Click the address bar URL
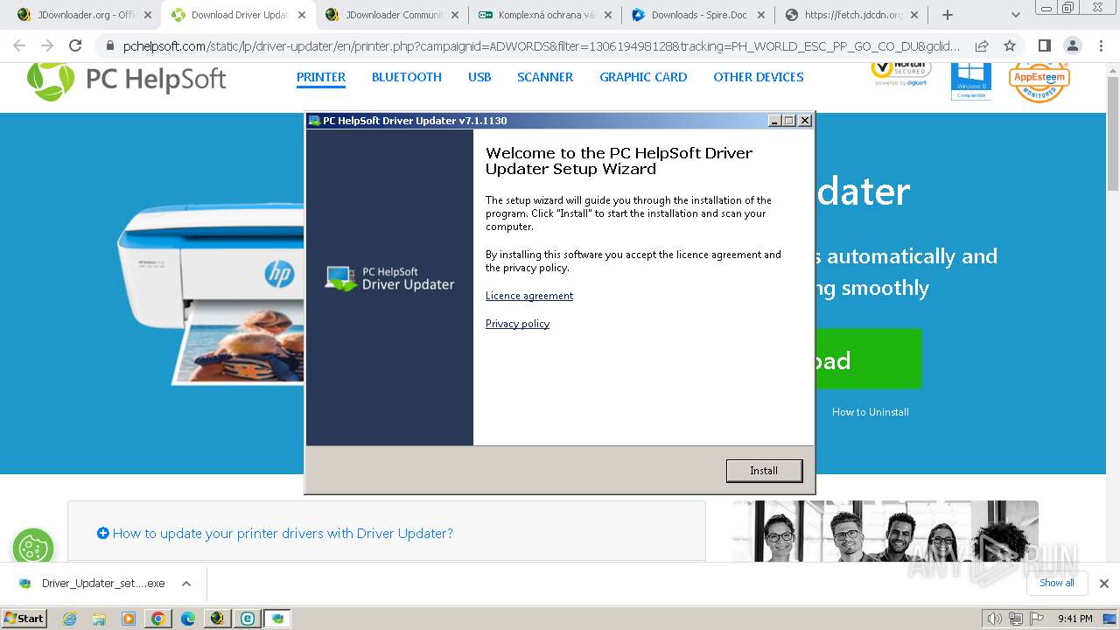 pyautogui.click(x=541, y=45)
